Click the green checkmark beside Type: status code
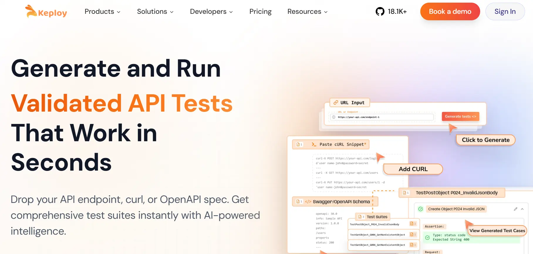533x254 pixels. point(427,237)
